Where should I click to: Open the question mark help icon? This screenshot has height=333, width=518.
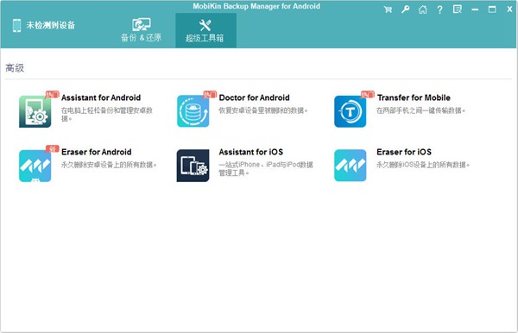(439, 9)
